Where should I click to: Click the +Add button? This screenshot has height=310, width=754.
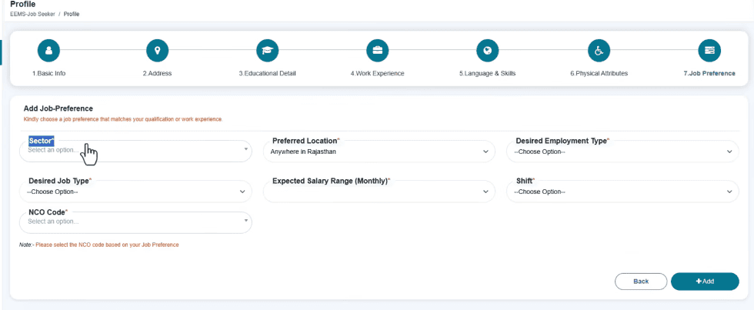(705, 282)
